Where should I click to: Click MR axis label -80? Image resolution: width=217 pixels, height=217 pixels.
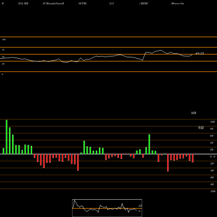point(212,184)
